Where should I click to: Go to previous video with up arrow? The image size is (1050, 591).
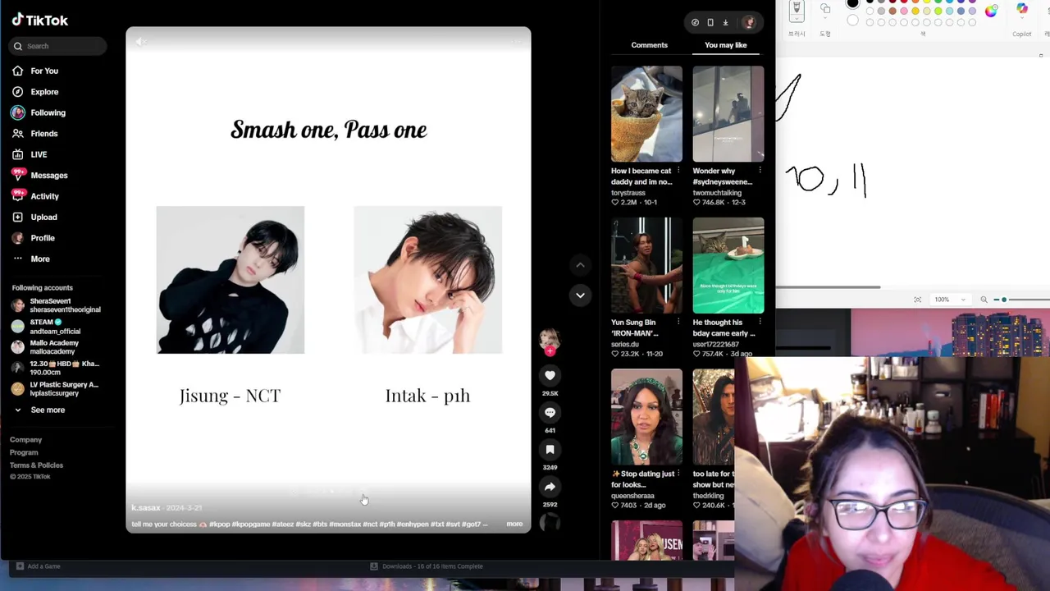point(580,265)
